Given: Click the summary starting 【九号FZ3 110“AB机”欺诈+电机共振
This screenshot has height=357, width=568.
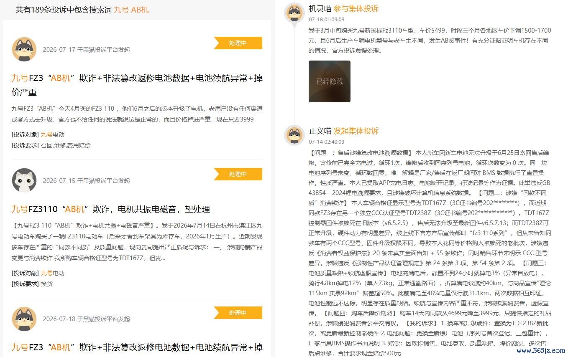Looking at the screenshot, I should point(137,242).
